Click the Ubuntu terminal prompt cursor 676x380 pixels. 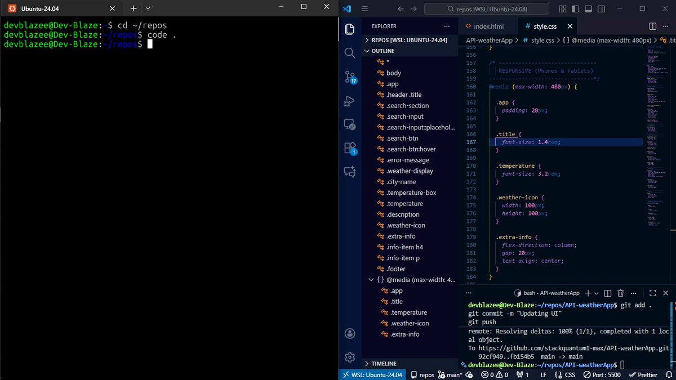click(150, 44)
